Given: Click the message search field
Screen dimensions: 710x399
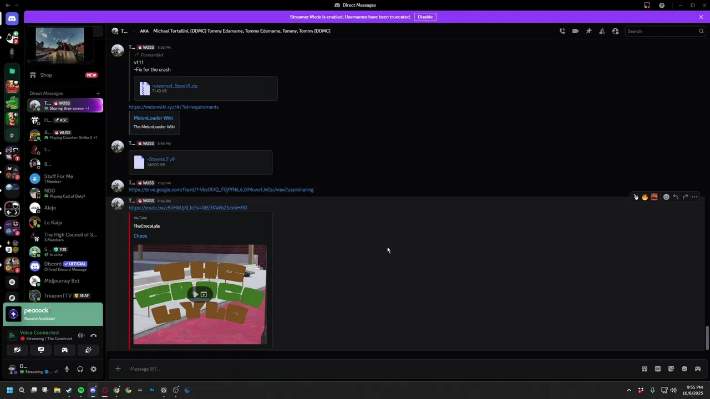Looking at the screenshot, I should pyautogui.click(x=665, y=31).
